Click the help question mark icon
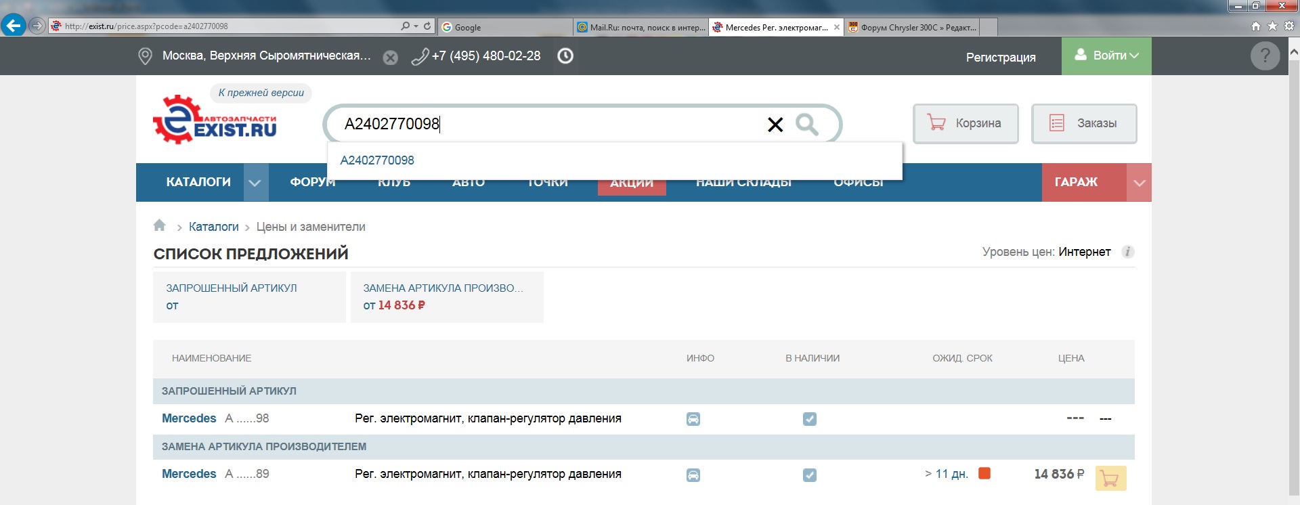 click(x=1265, y=56)
